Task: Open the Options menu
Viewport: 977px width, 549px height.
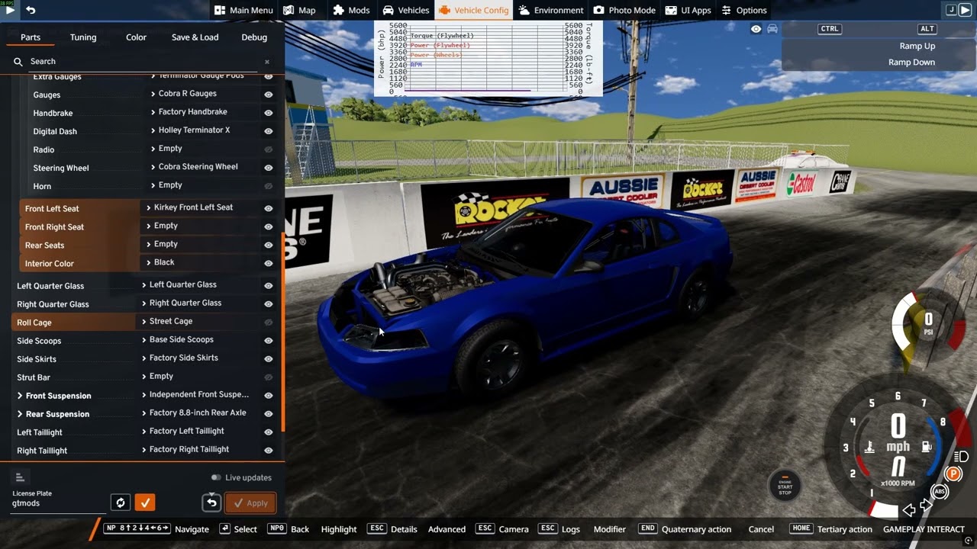Action: 743,10
